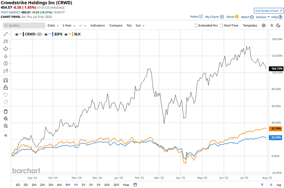
Task: Select the arrow marker tool
Action: coord(5,56)
